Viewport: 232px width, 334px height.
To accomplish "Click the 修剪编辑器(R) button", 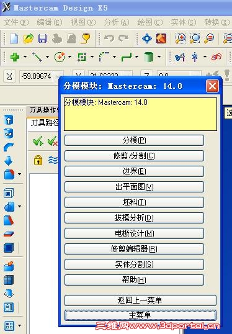I will pyautogui.click(x=134, y=249).
